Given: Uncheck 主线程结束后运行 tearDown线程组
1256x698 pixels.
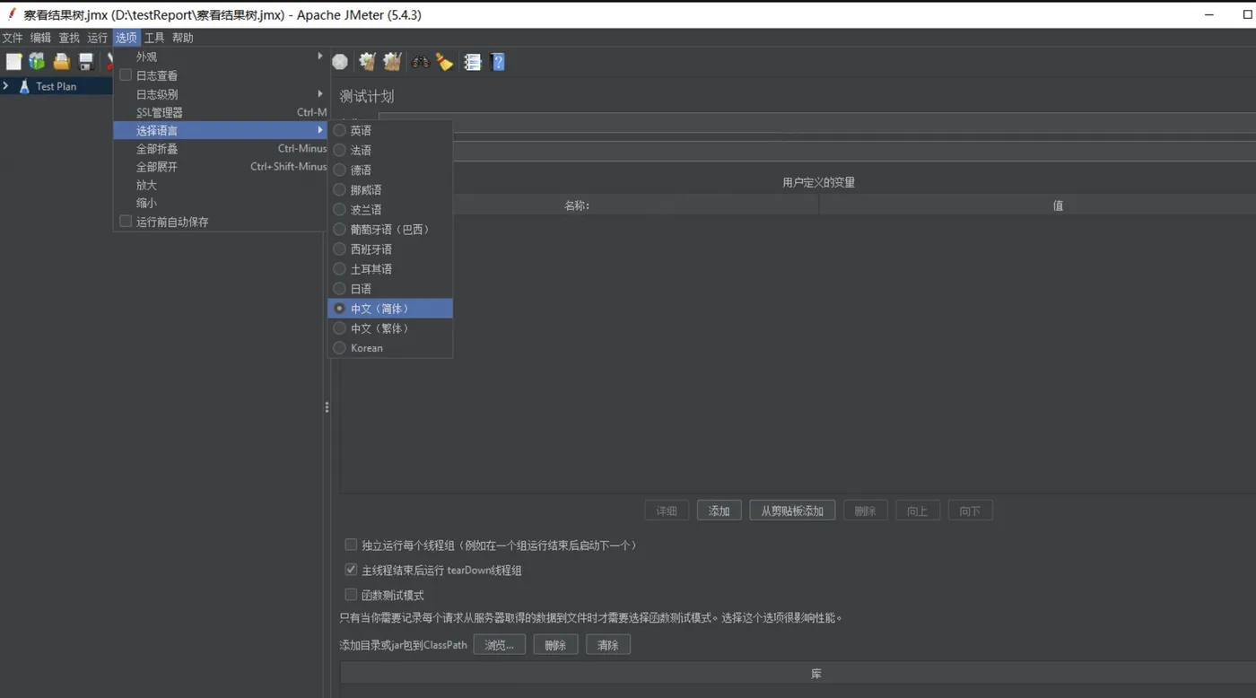Looking at the screenshot, I should point(351,570).
